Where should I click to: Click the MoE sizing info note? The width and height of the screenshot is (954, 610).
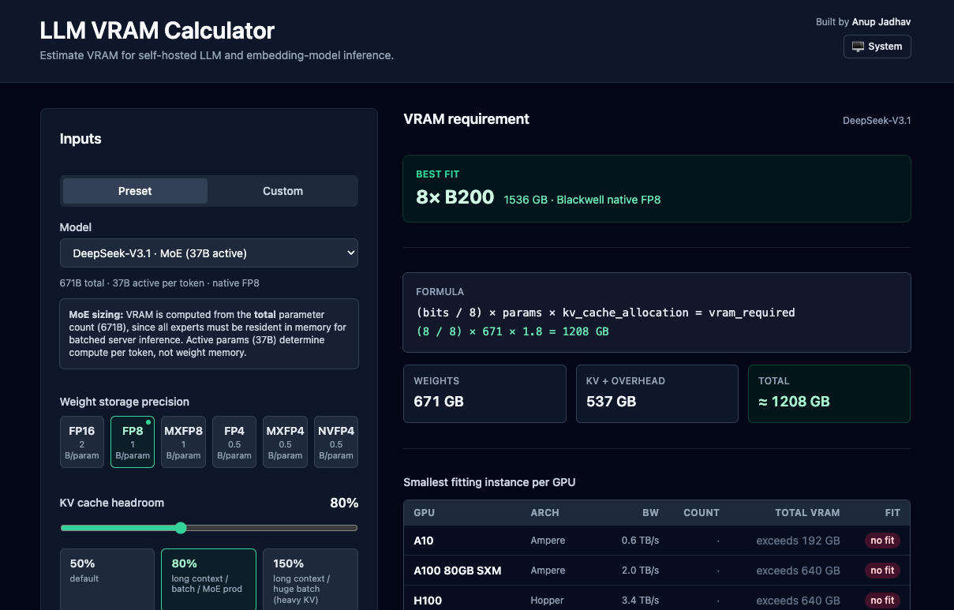tap(209, 334)
